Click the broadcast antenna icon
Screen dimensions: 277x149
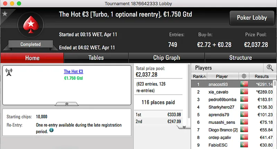point(9,72)
